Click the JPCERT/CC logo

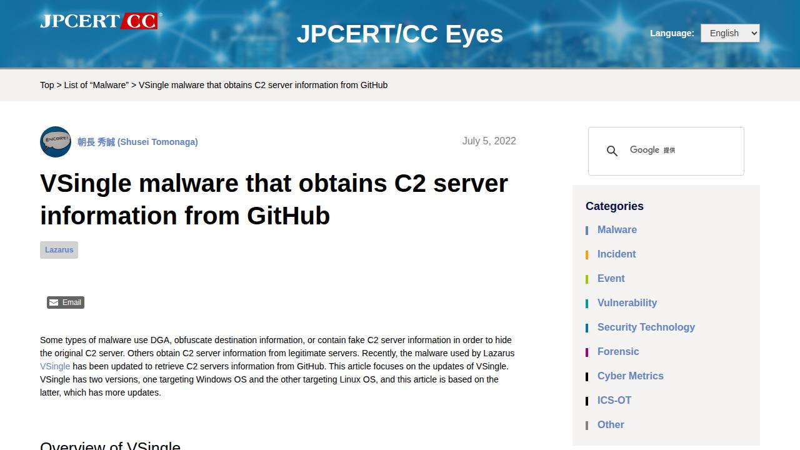101,21
